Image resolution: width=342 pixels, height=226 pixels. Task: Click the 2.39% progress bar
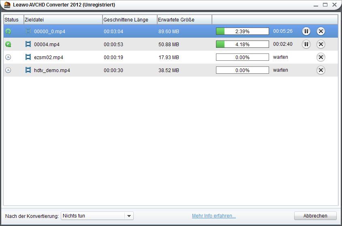[242, 31]
